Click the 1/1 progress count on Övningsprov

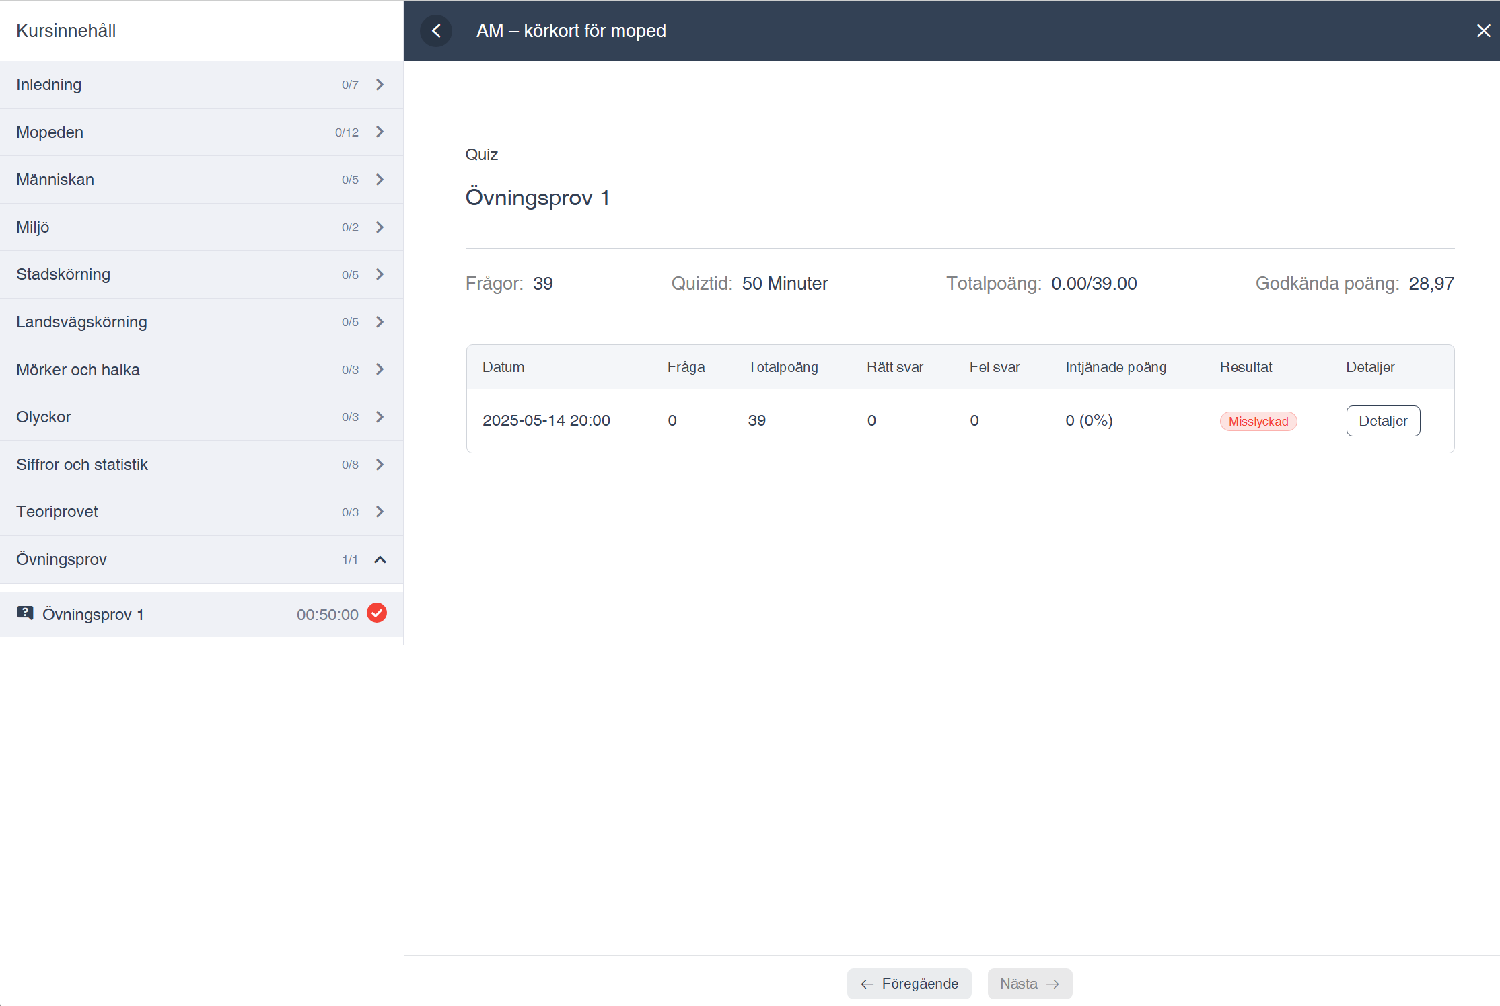350,559
